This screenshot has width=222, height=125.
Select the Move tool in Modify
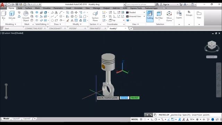[76, 12]
